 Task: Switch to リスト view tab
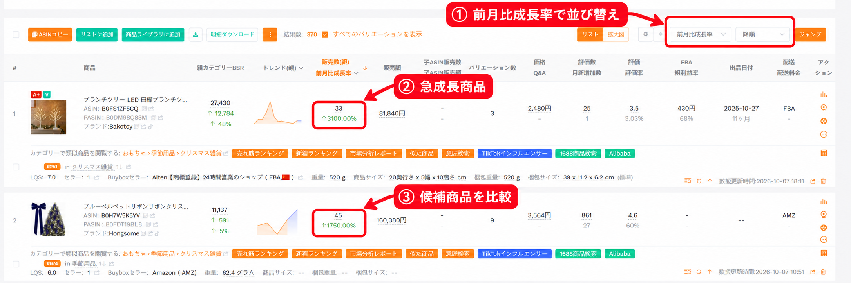pos(590,34)
